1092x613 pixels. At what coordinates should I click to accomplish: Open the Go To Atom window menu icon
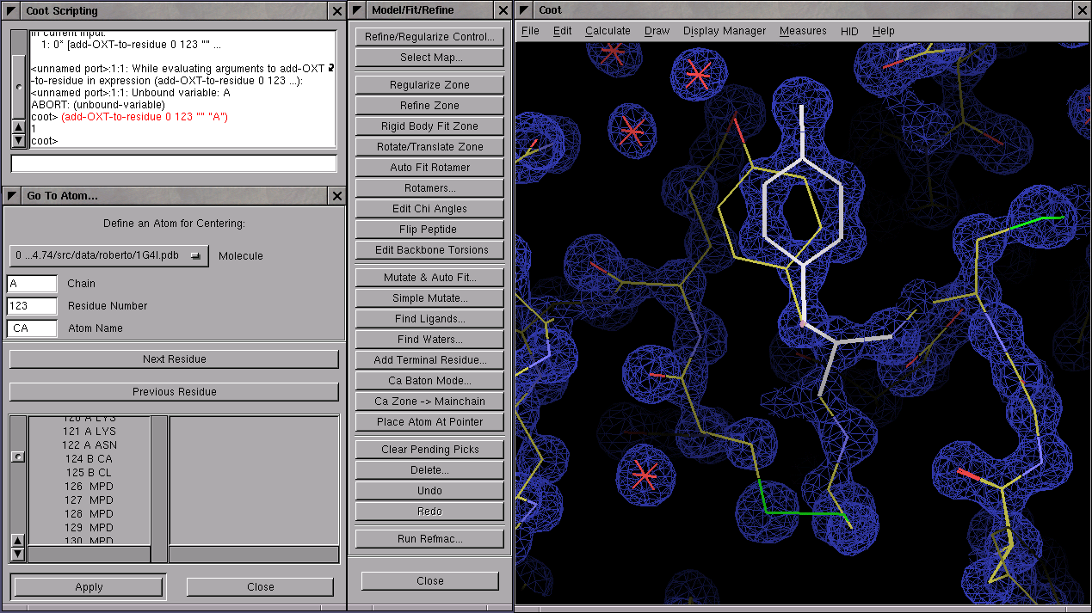(x=11, y=196)
